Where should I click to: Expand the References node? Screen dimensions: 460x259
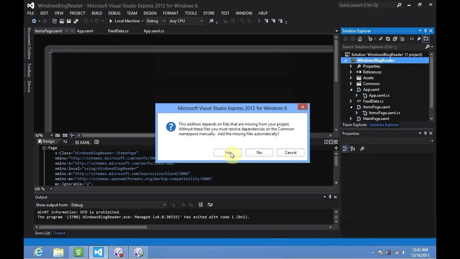351,72
